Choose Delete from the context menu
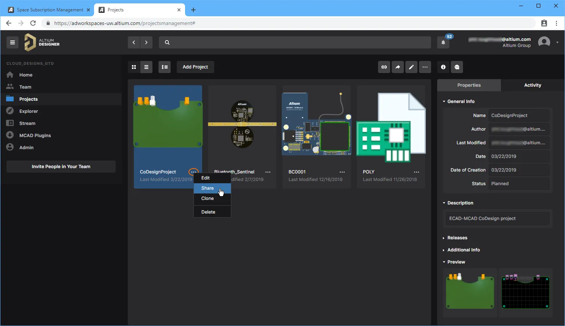 pos(212,212)
